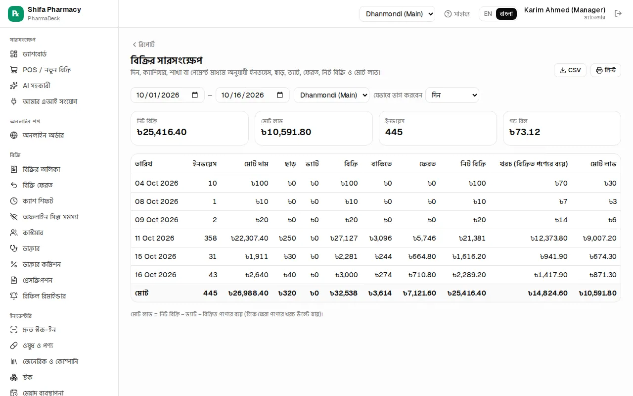Open the দিন grouping dropdown
The width and height of the screenshot is (633, 396).
[x=452, y=95]
